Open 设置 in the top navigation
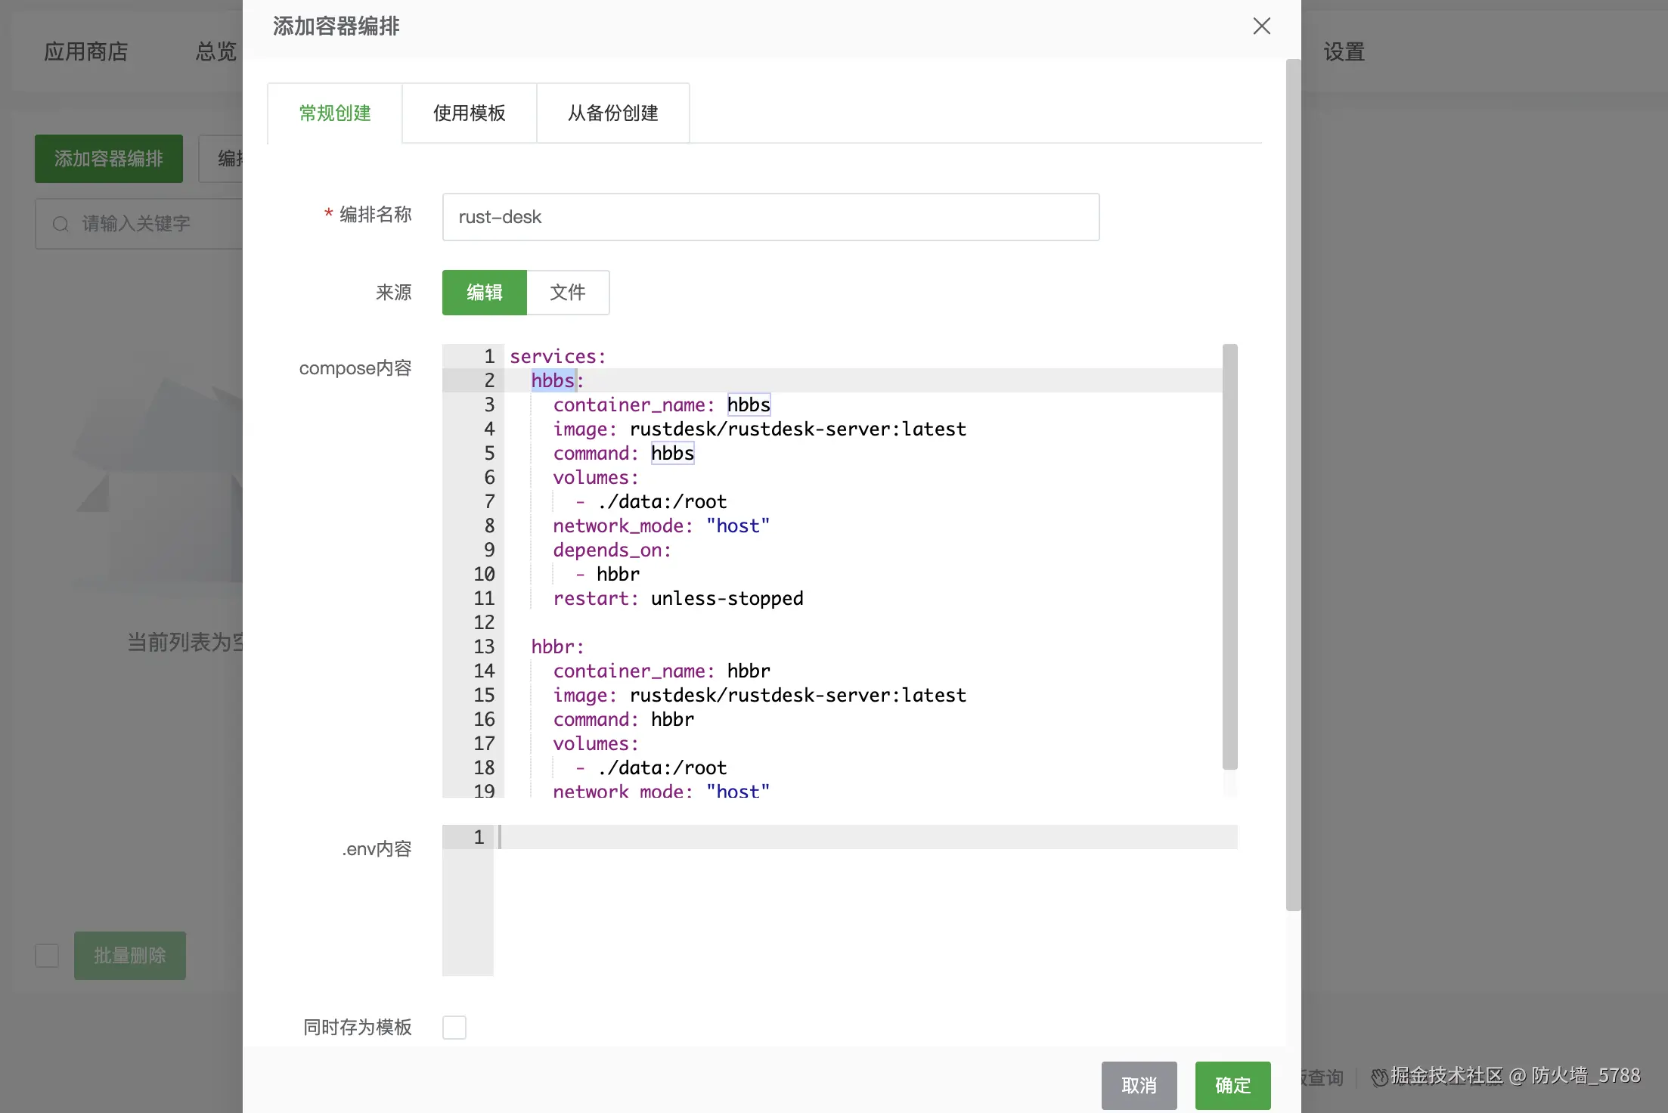Viewport: 1668px width, 1113px height. 1344,52
